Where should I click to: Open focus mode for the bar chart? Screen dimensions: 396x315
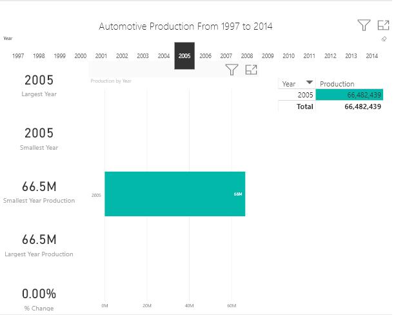[251, 70]
